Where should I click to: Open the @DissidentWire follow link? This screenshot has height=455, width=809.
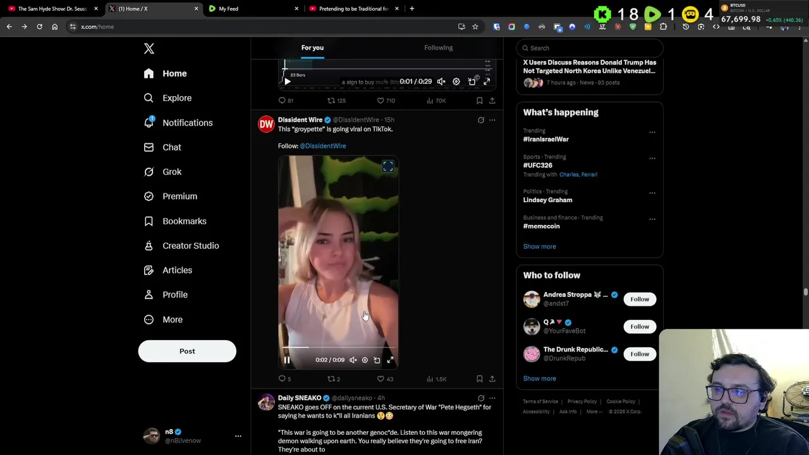click(323, 146)
